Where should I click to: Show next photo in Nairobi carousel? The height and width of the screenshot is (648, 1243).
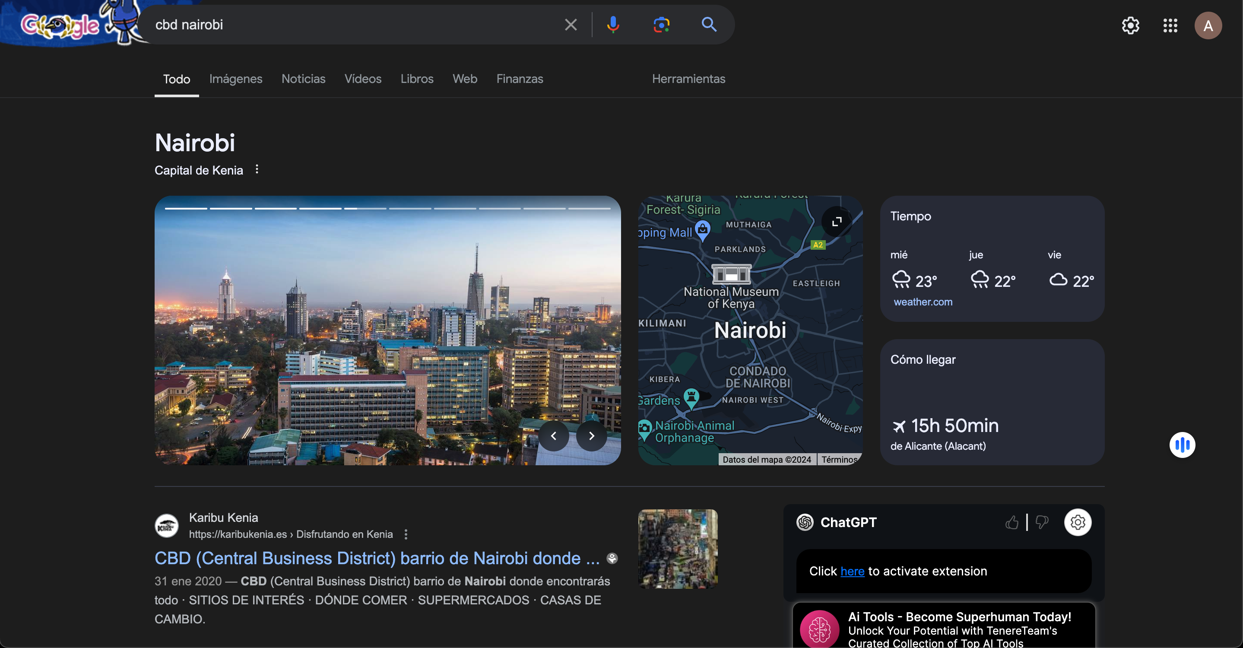pos(592,436)
